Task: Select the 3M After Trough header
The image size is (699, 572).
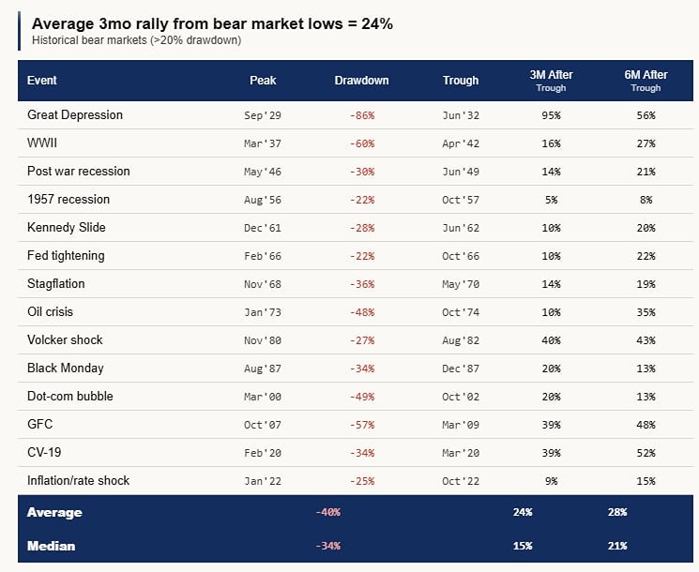Action: point(551,81)
